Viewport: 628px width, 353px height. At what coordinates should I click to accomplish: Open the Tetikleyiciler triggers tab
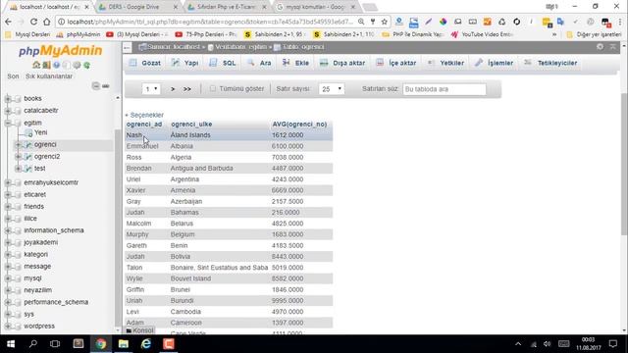click(x=551, y=63)
